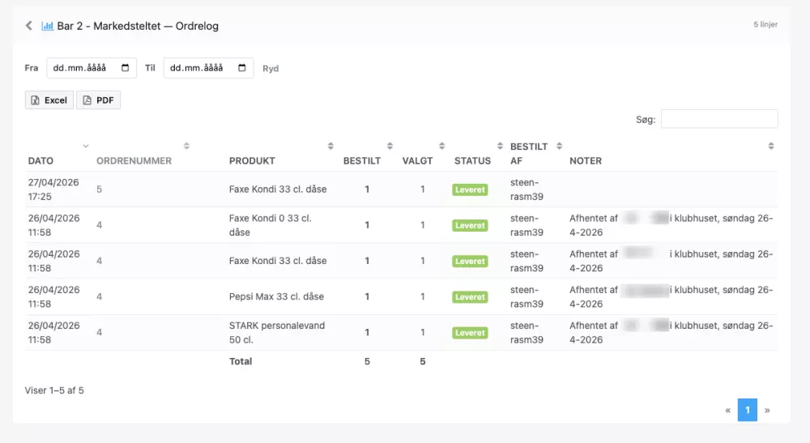The image size is (810, 443).
Task: Select page 1 in pagination
Action: point(748,410)
